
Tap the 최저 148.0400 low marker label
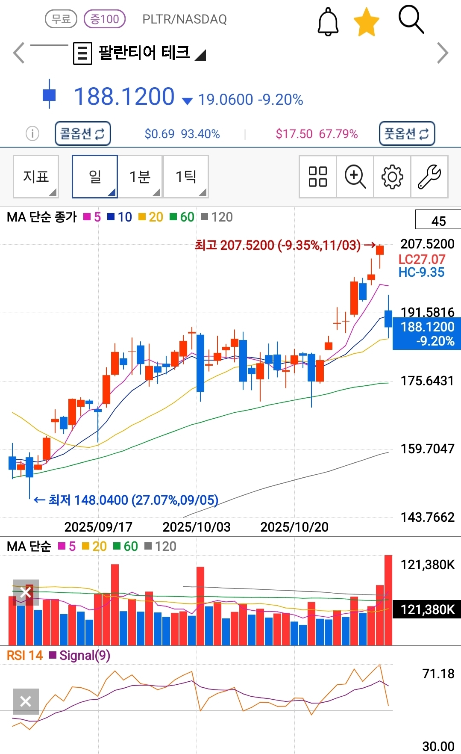[x=133, y=500]
